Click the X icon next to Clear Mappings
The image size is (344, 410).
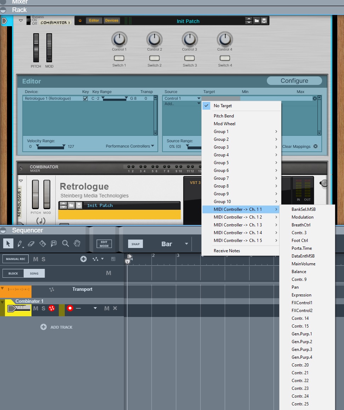point(315,146)
